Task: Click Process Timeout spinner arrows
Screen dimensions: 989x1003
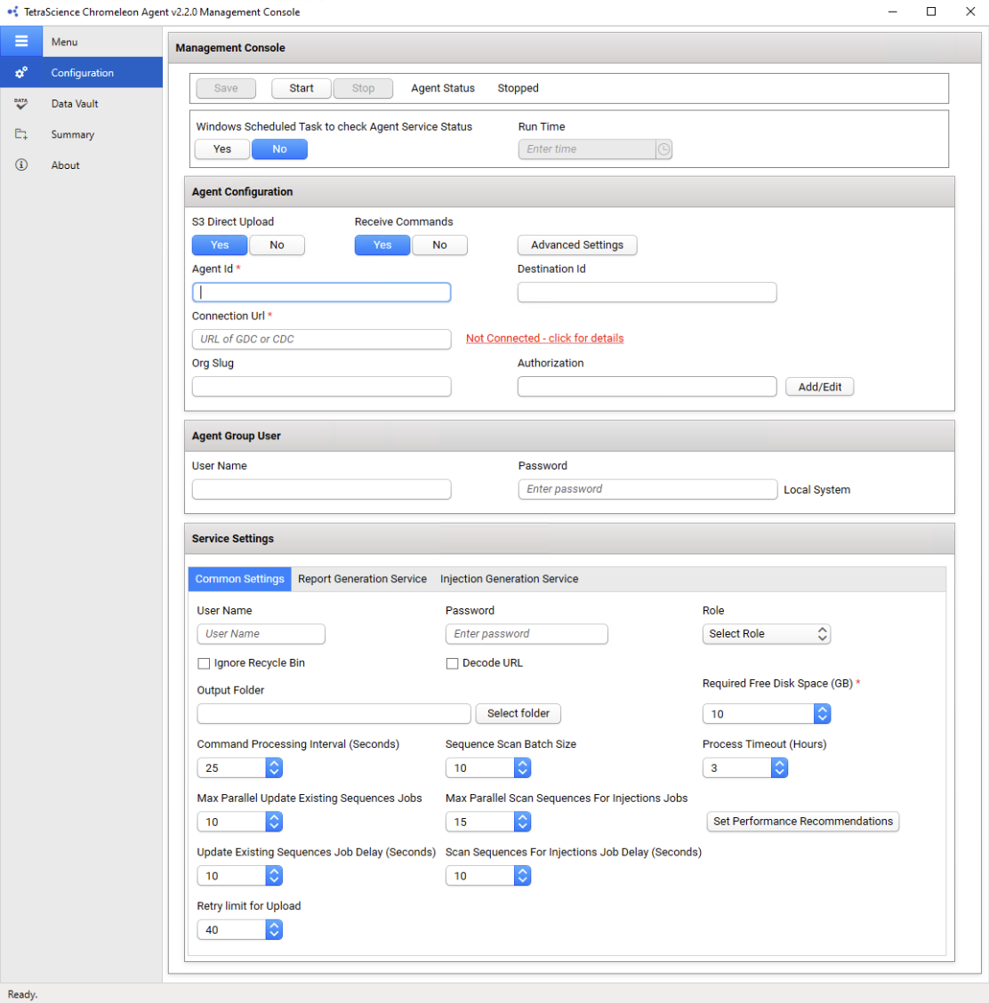Action: [779, 767]
